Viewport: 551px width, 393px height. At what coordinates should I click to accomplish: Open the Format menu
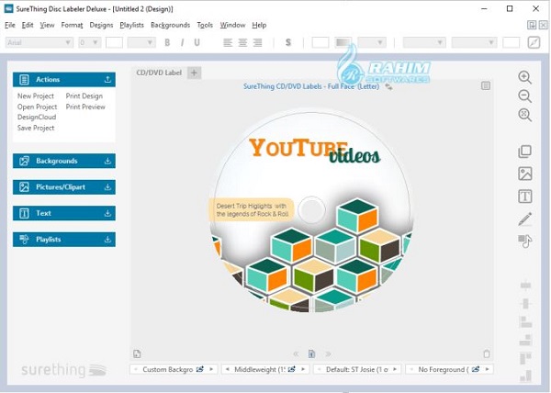tap(72, 25)
